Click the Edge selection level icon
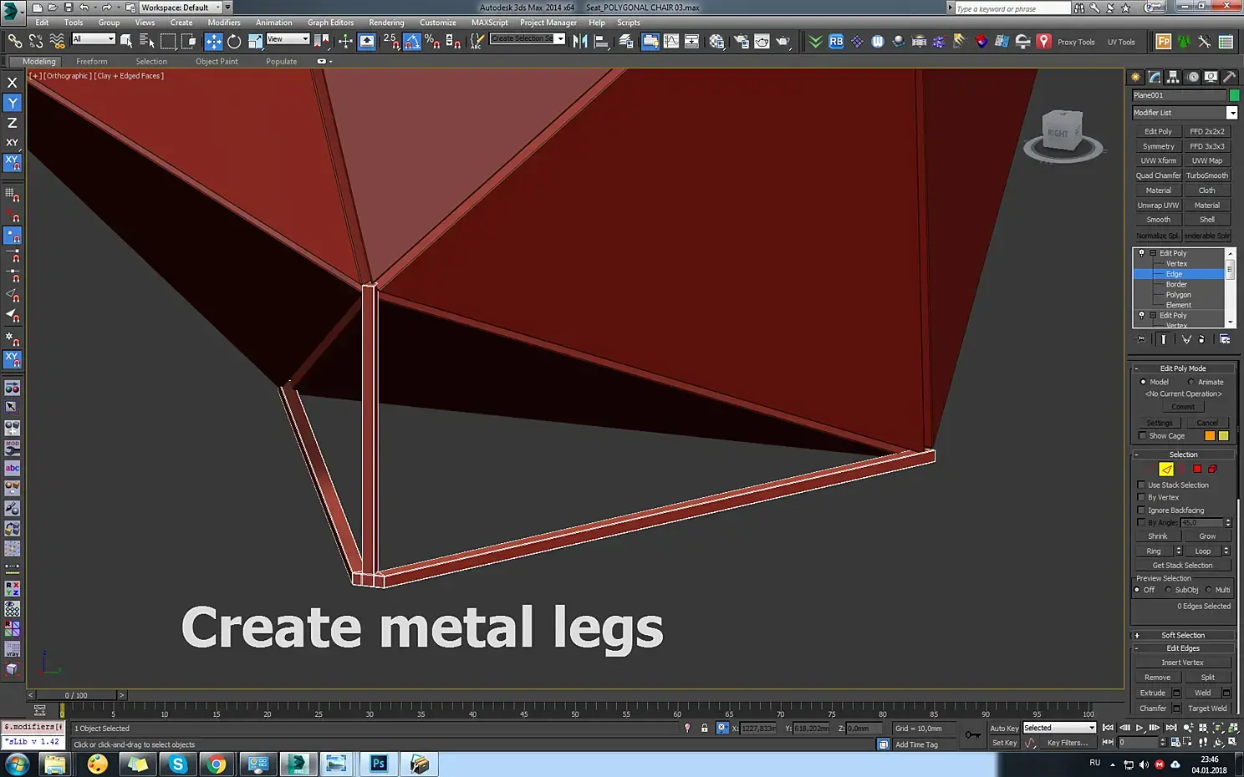 (1166, 469)
